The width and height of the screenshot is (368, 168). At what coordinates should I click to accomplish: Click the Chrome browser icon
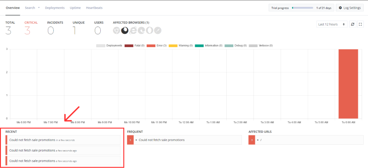(117, 31)
